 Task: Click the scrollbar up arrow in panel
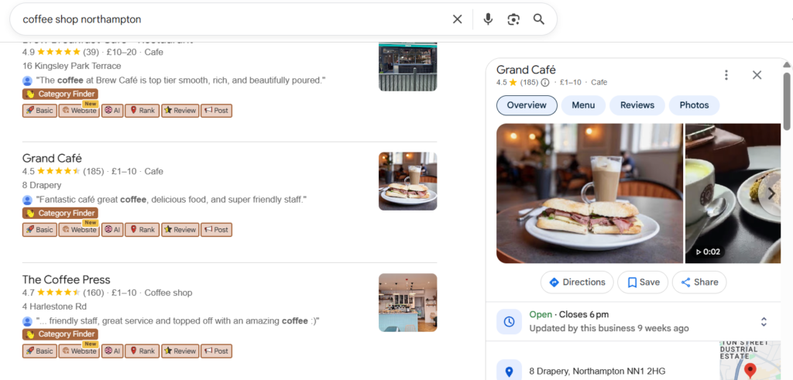click(787, 64)
